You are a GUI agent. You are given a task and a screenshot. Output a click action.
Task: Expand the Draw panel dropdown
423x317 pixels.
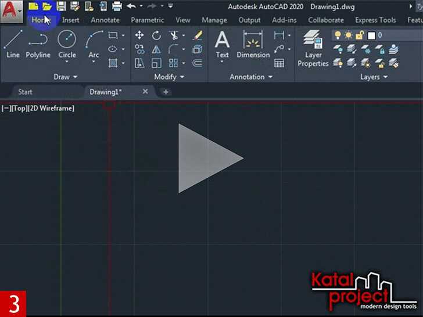[x=66, y=77]
